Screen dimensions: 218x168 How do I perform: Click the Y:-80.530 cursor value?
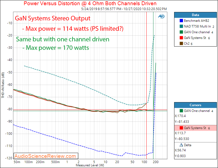tap(182, 139)
